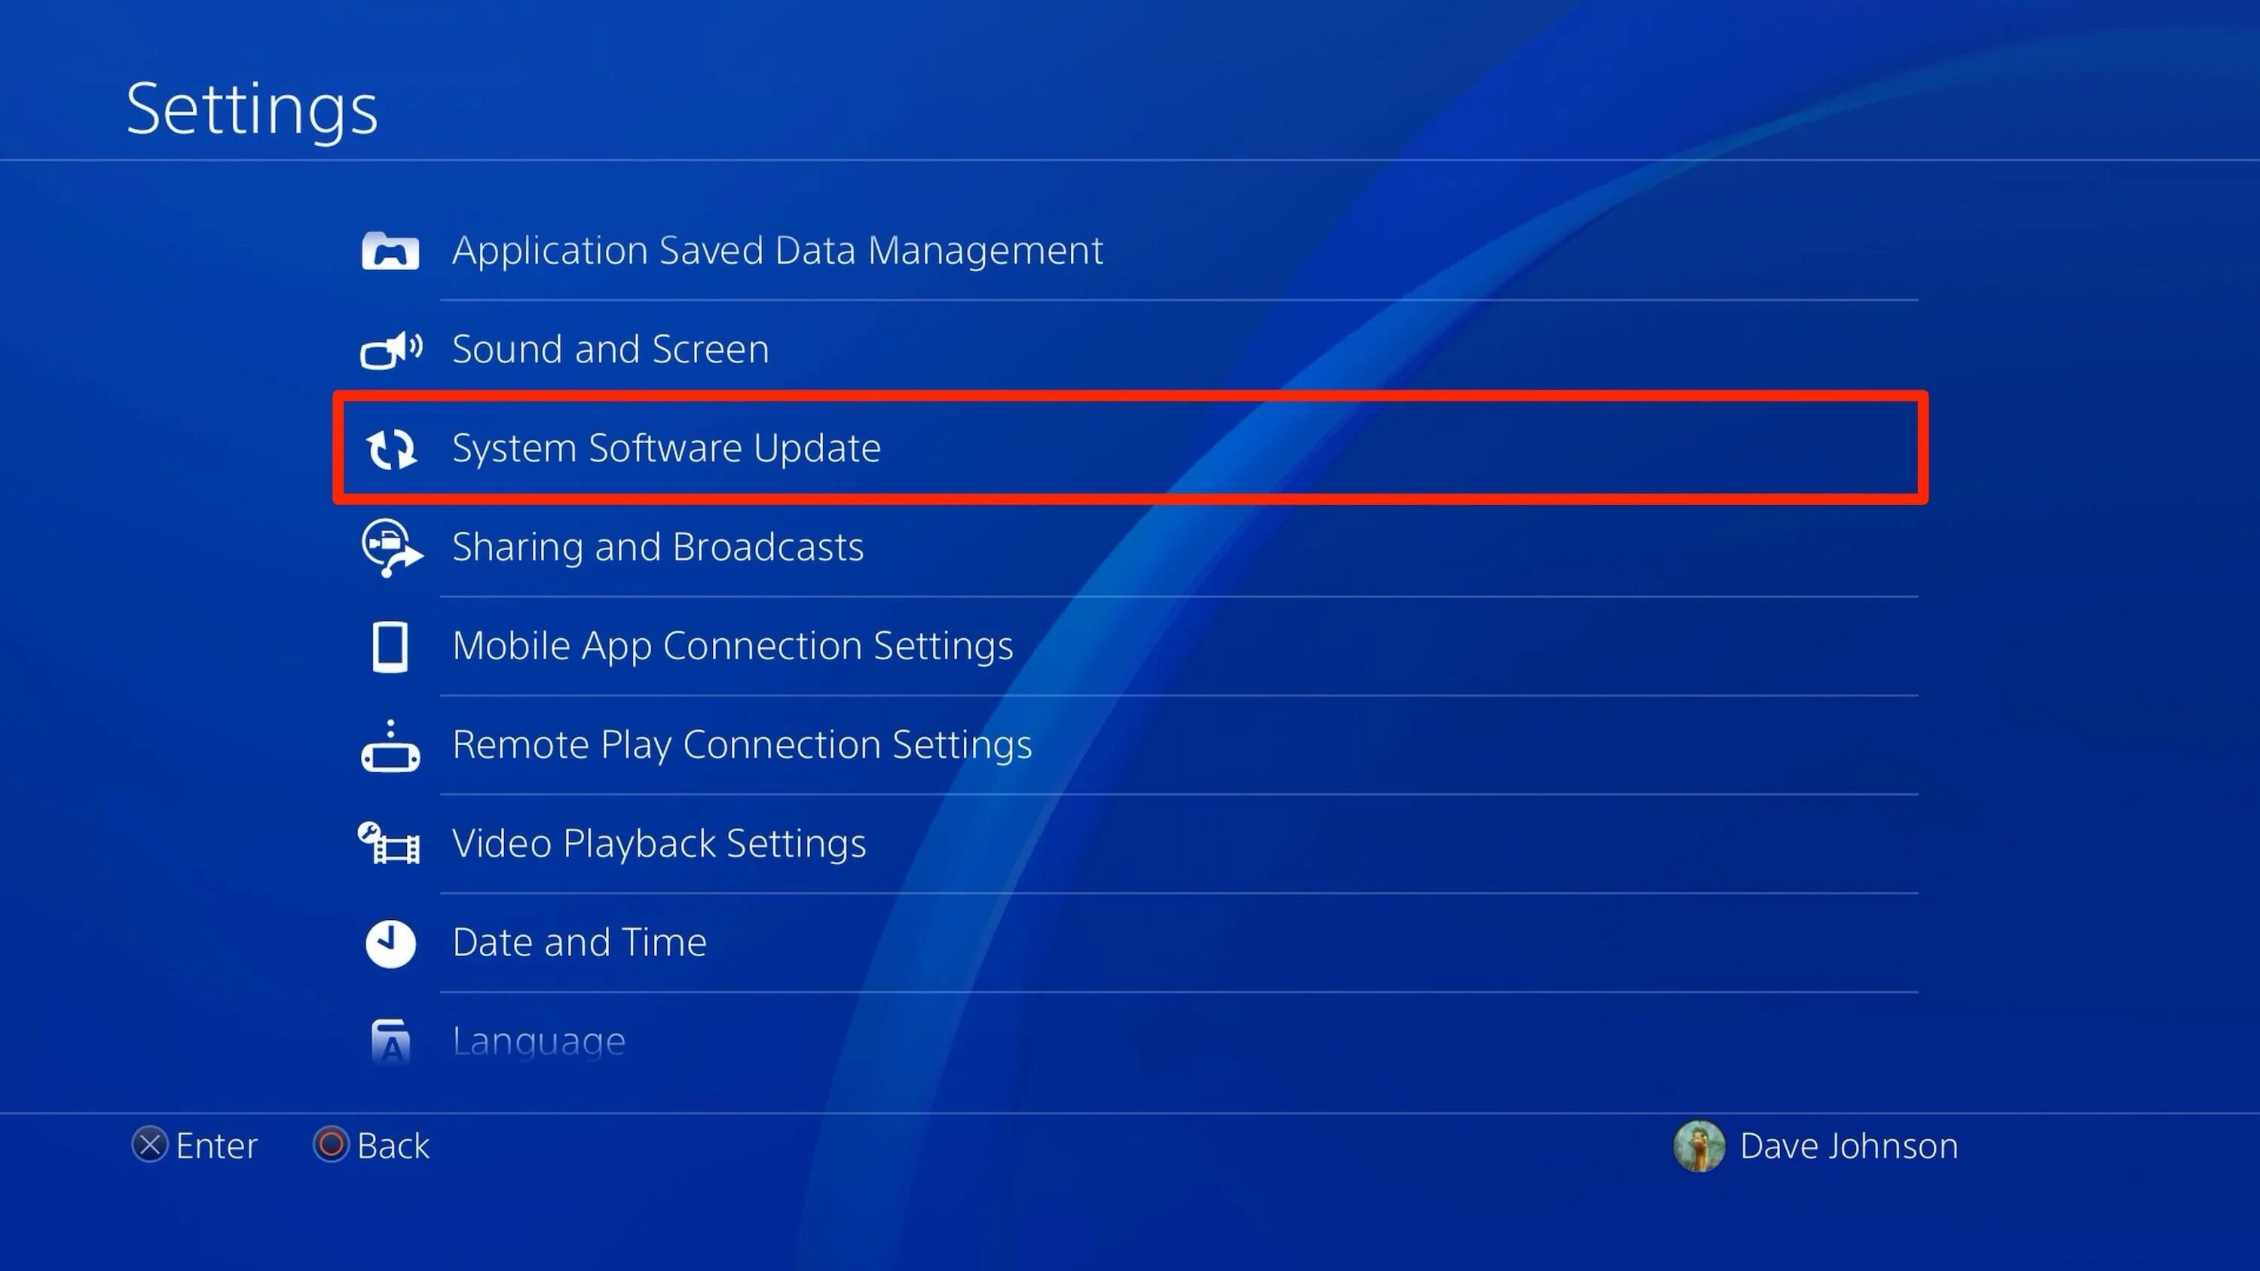This screenshot has width=2260, height=1271.
Task: Click the Application Saved Data Management folder icon
Action: pos(390,251)
